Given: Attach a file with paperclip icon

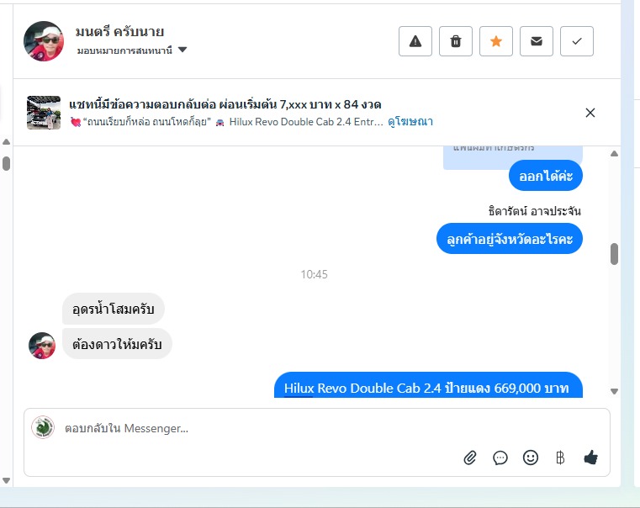Looking at the screenshot, I should click(x=470, y=458).
